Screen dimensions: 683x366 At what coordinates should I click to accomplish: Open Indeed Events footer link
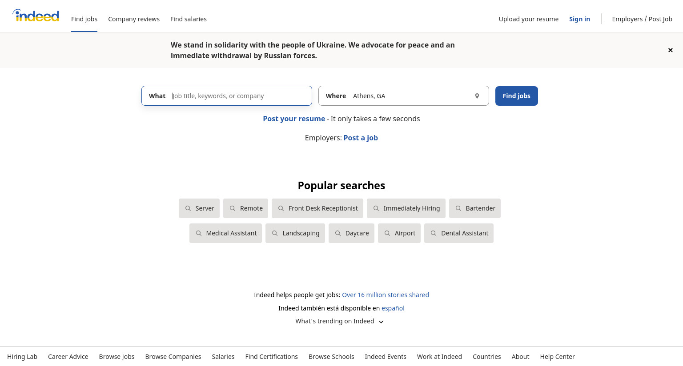click(x=386, y=357)
